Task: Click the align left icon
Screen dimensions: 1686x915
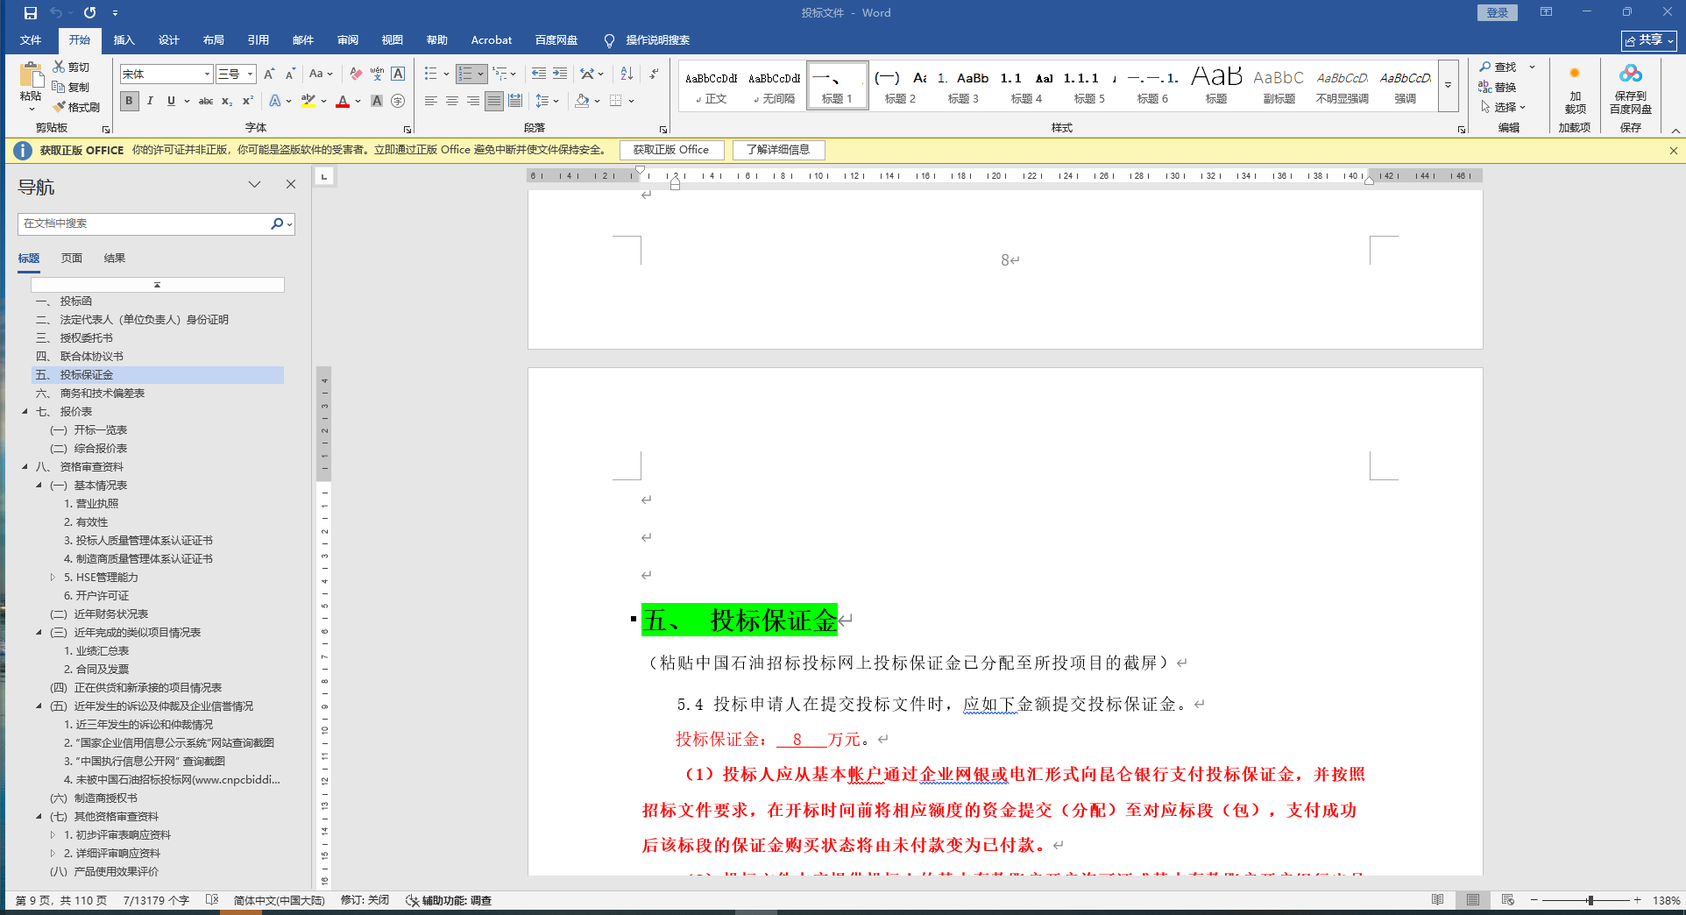Action: [x=431, y=101]
